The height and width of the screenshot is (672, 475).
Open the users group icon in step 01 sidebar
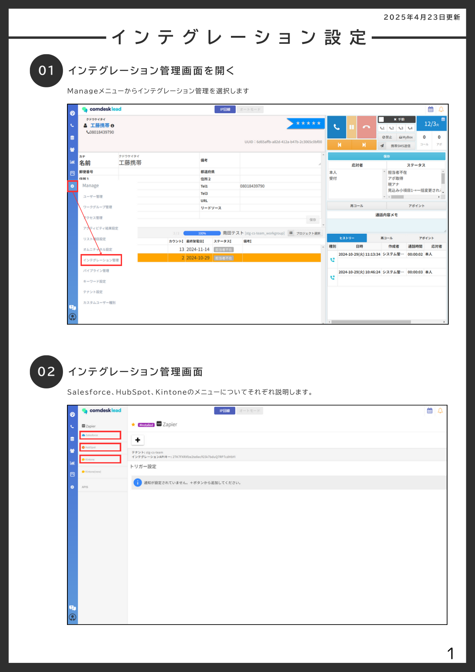(72, 150)
